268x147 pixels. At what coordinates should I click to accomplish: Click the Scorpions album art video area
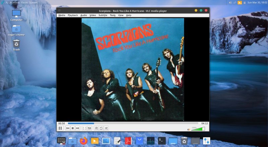click(x=133, y=69)
